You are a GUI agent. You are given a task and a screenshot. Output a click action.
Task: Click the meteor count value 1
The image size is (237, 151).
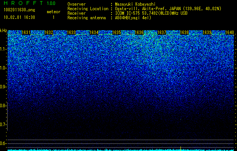(x=54, y=17)
